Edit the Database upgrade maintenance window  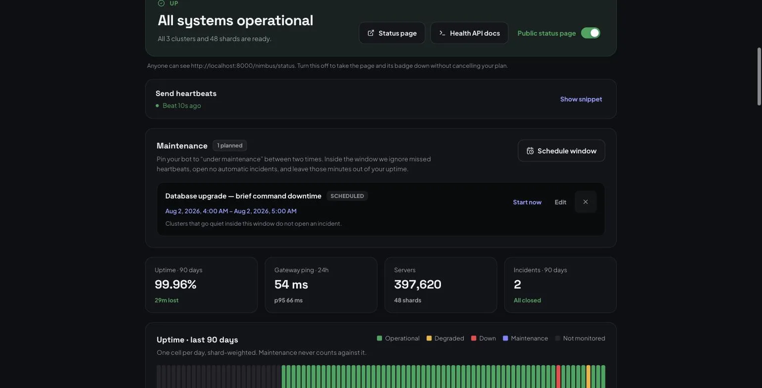pyautogui.click(x=560, y=202)
